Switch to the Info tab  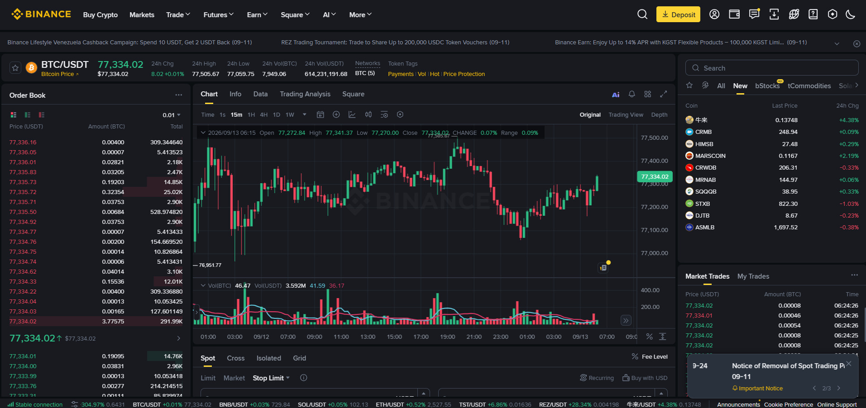pos(235,94)
